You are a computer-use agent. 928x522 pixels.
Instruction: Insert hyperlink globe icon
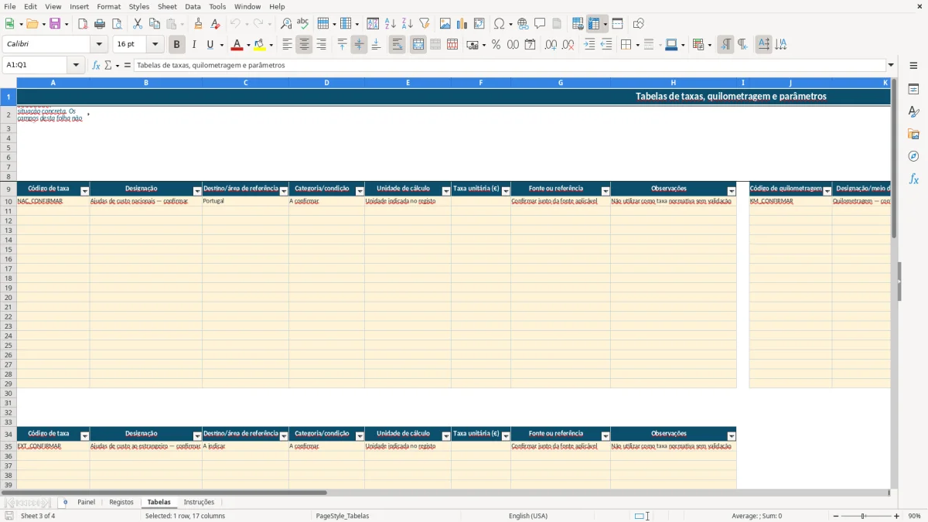click(523, 24)
